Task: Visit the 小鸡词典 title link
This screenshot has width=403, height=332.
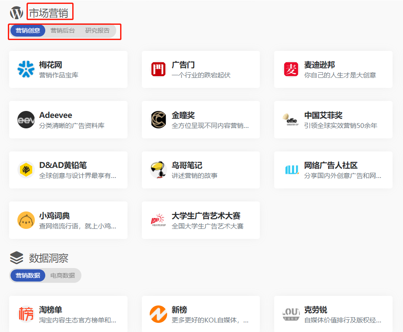Action: pyautogui.click(x=54, y=215)
